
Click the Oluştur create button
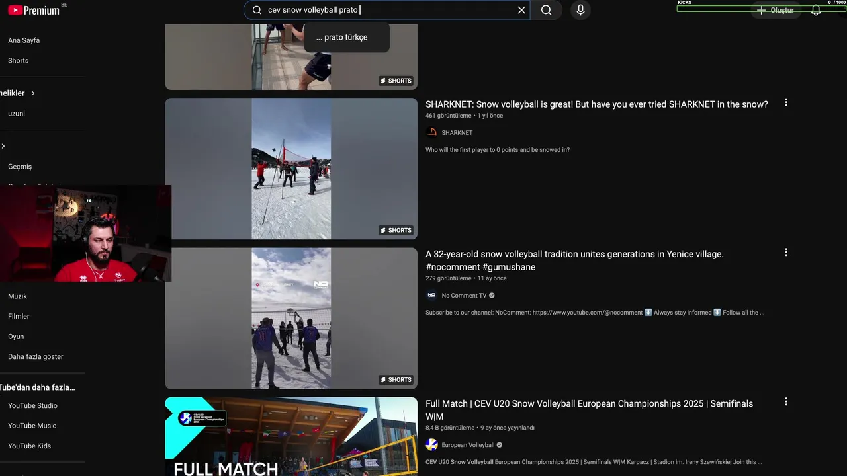(x=775, y=10)
